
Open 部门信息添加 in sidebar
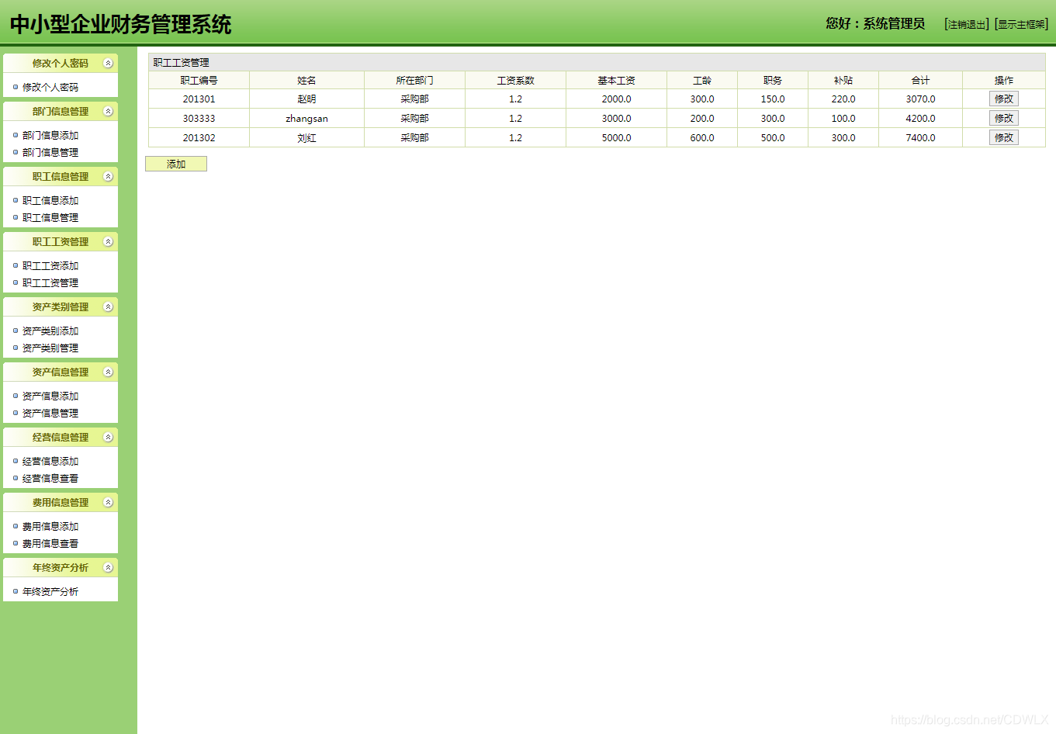(50, 136)
